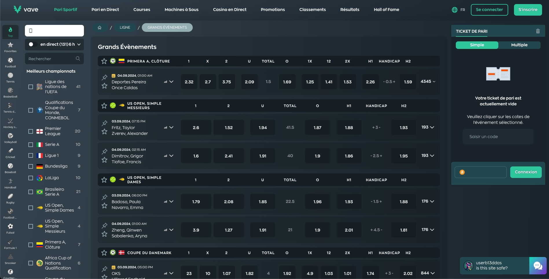Check the LaLiga checkbox
549x279 pixels.
[31, 178]
